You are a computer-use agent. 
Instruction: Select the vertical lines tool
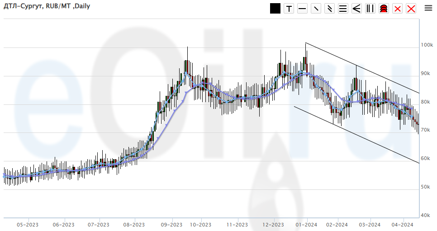point(370,9)
